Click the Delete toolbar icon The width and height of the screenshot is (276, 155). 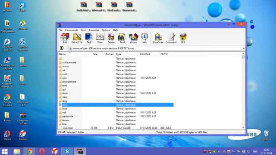tap(111, 38)
